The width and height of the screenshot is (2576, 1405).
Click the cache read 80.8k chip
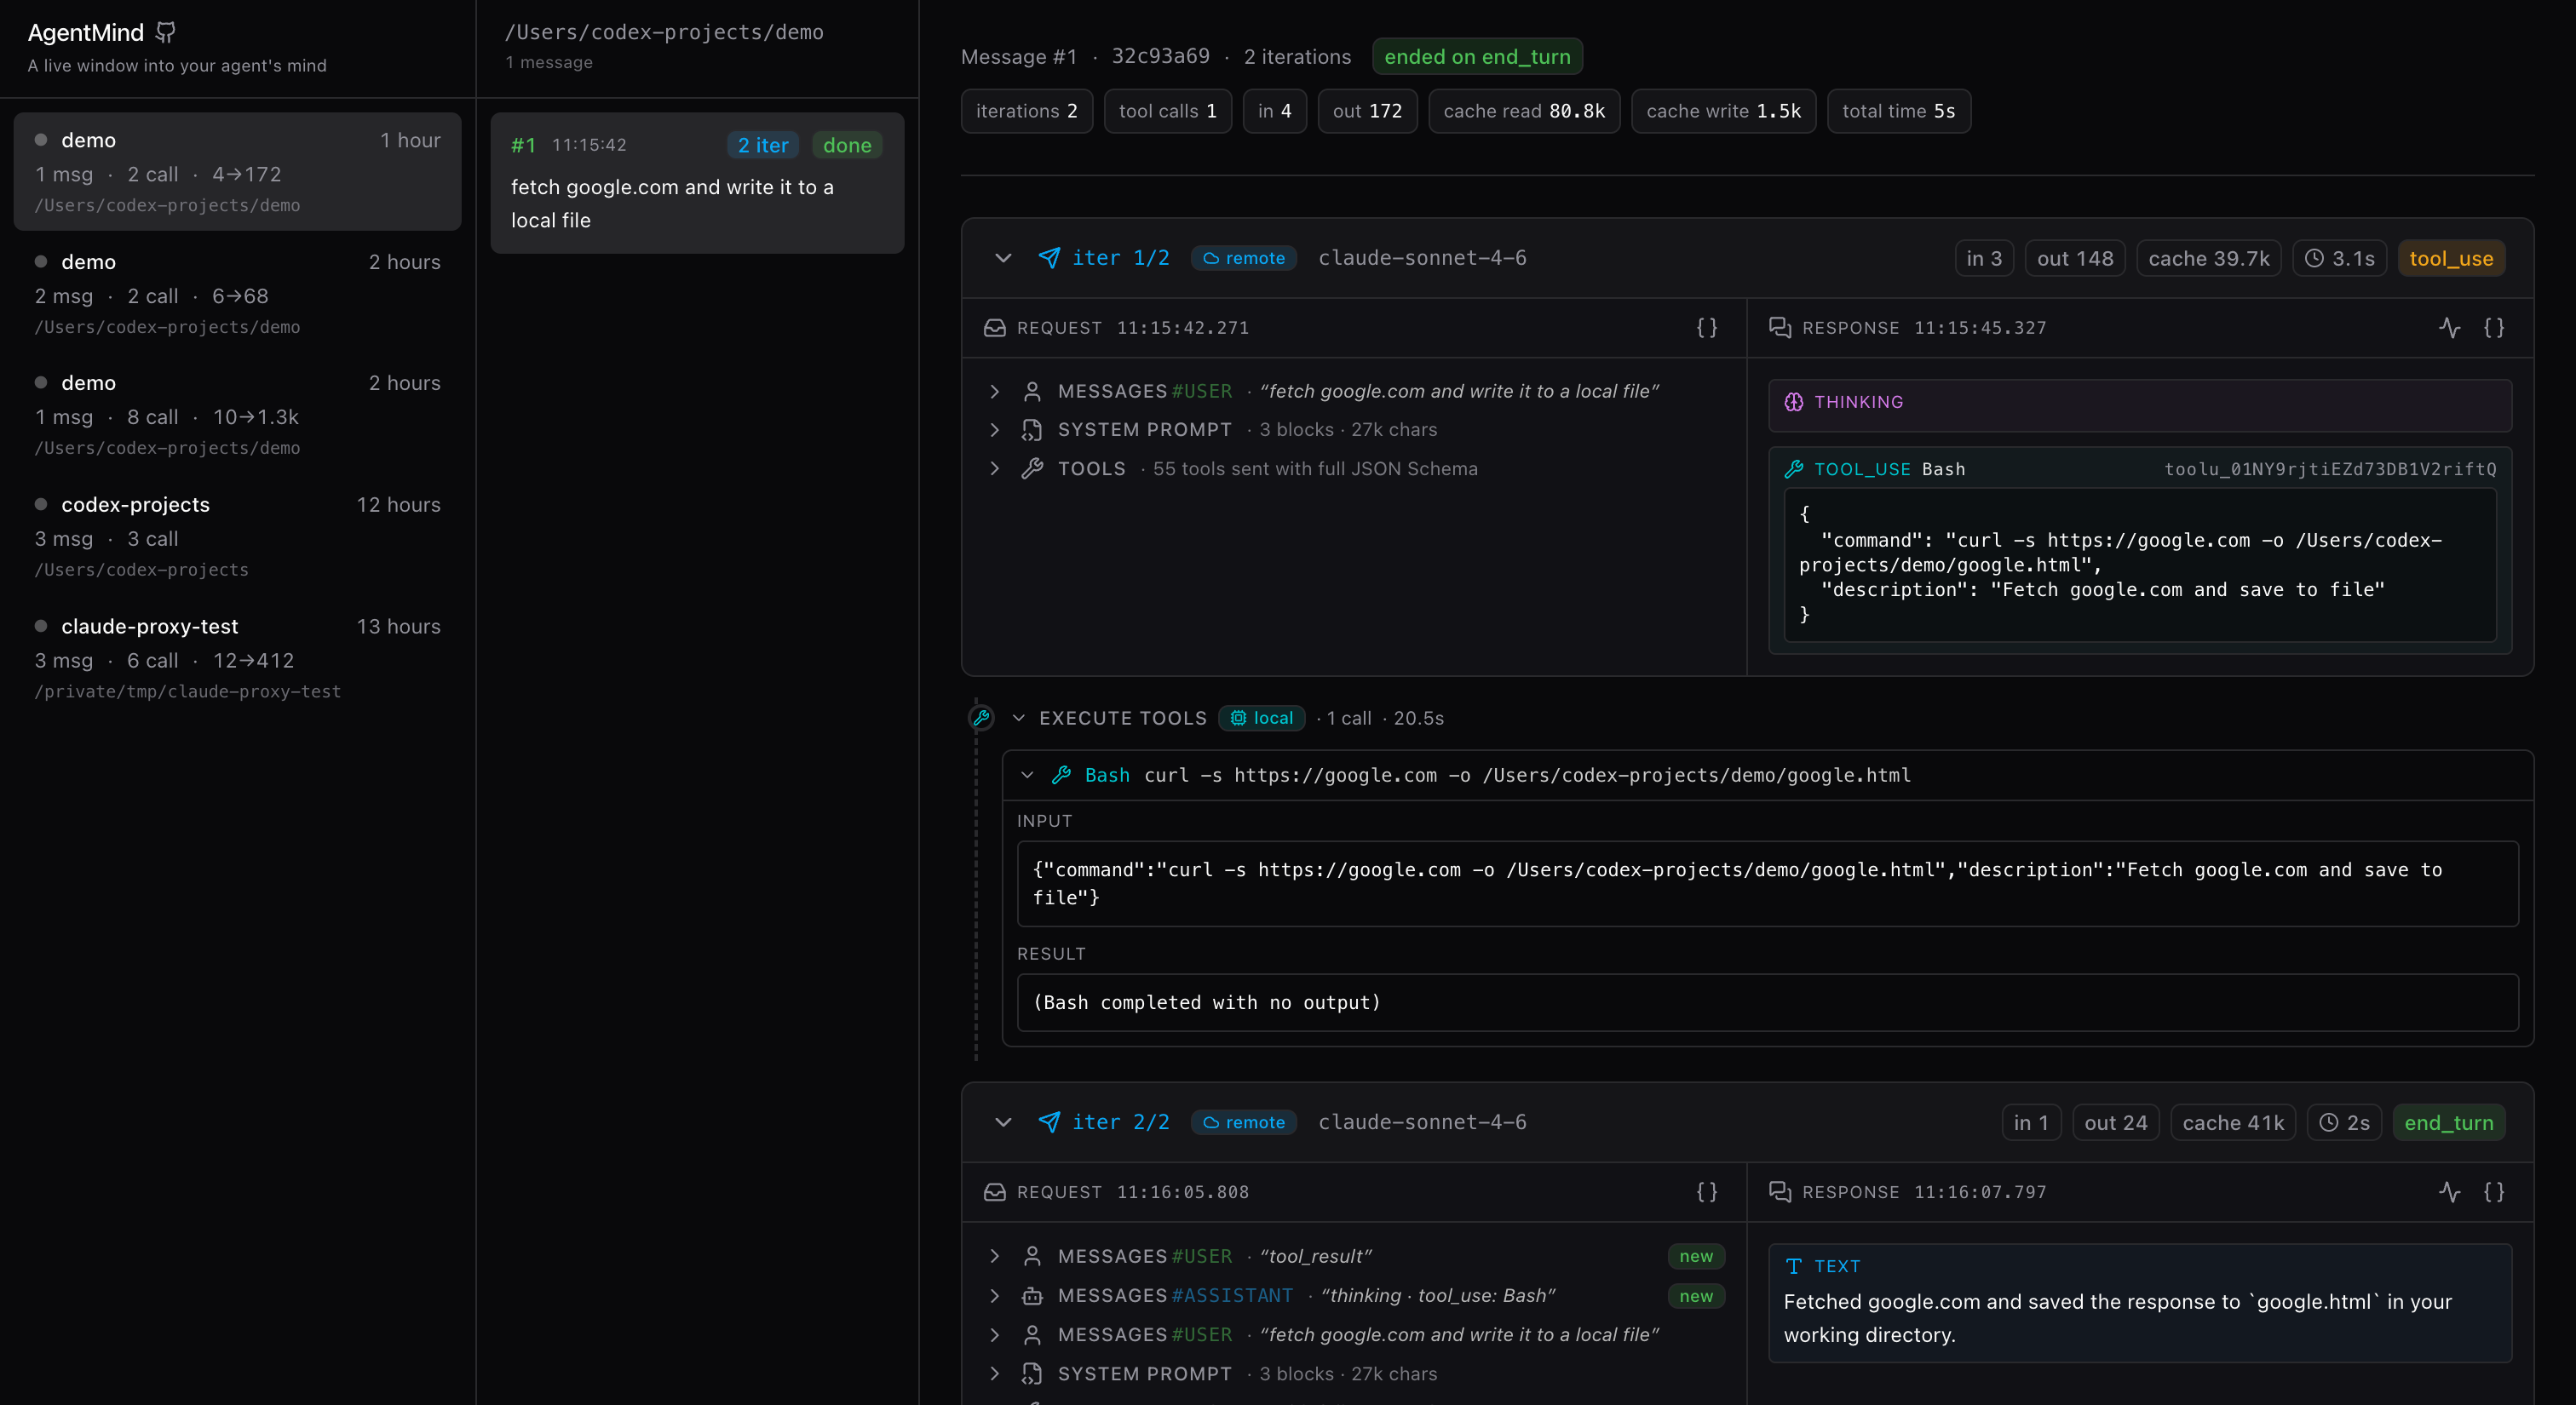(x=1524, y=111)
